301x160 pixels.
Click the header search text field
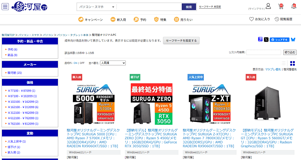149,7
